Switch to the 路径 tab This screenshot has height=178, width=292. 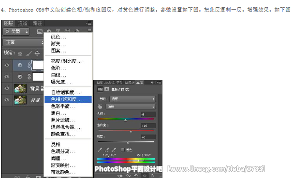point(37,23)
